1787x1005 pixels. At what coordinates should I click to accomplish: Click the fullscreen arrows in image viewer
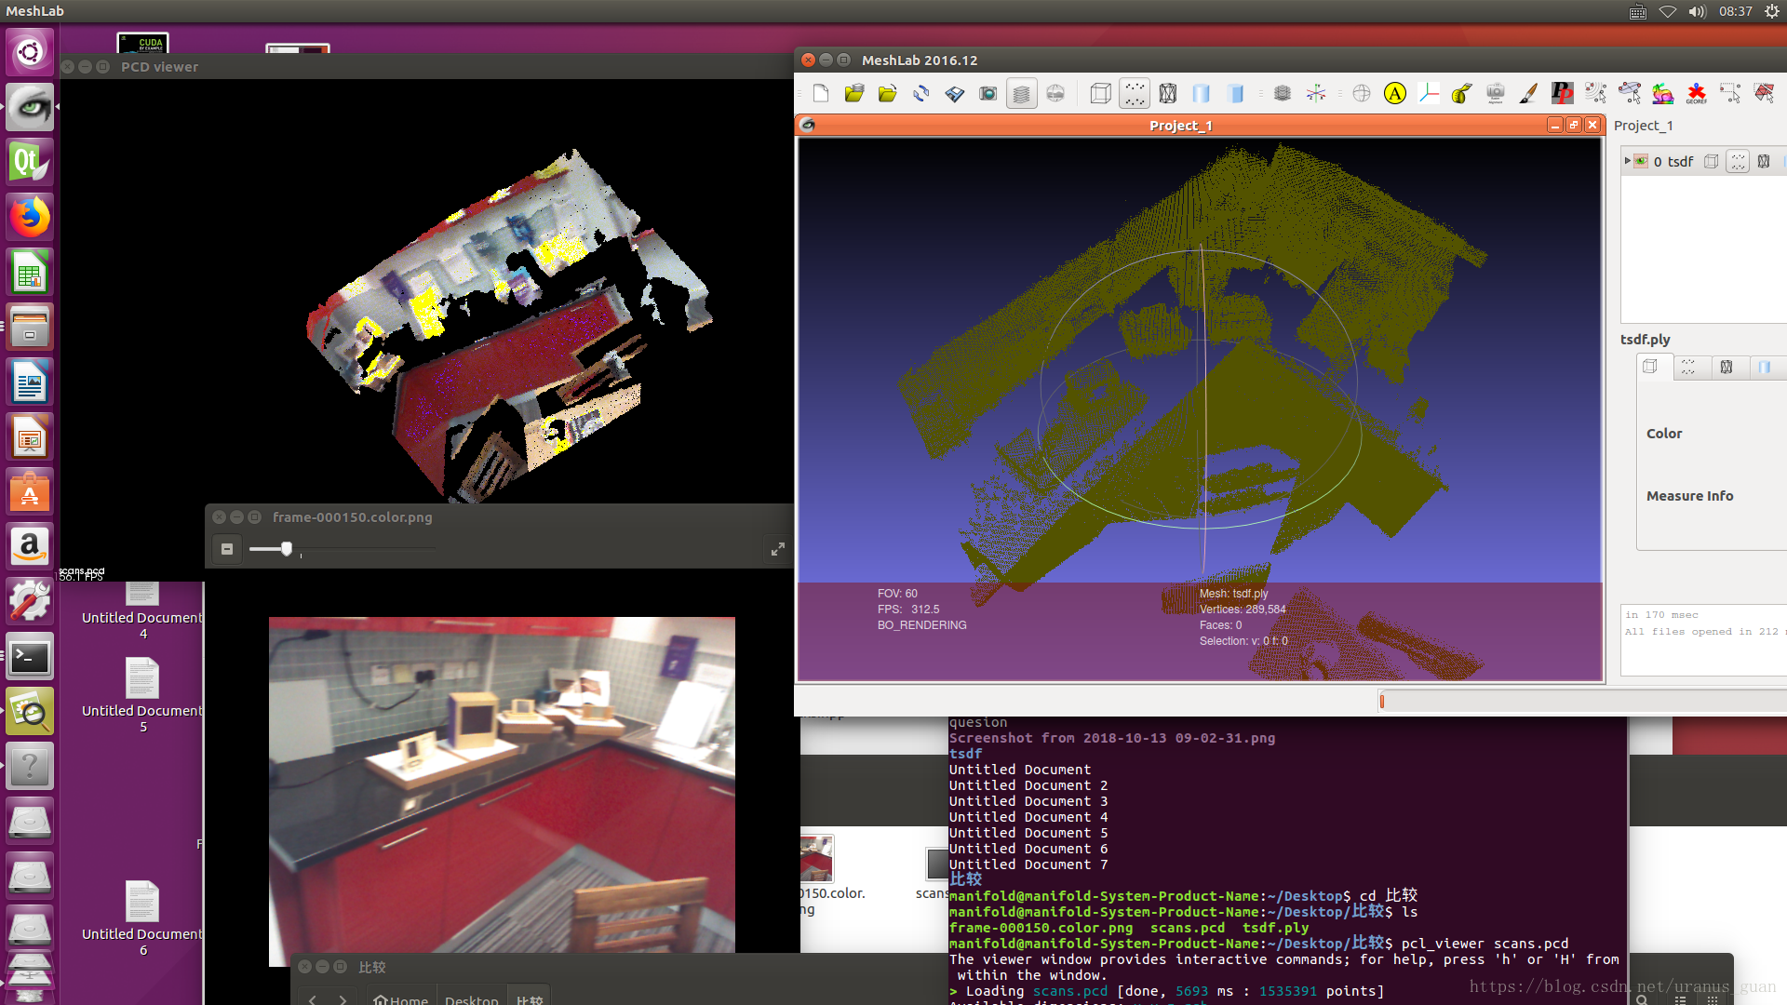[778, 549]
